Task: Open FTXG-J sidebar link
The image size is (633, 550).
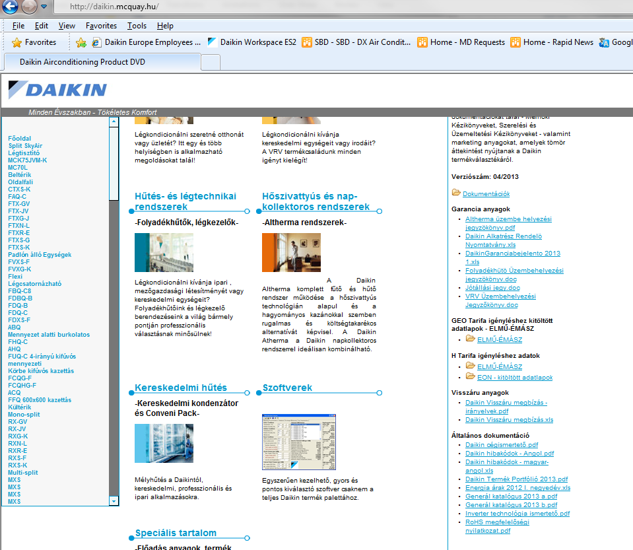Action: (18, 219)
